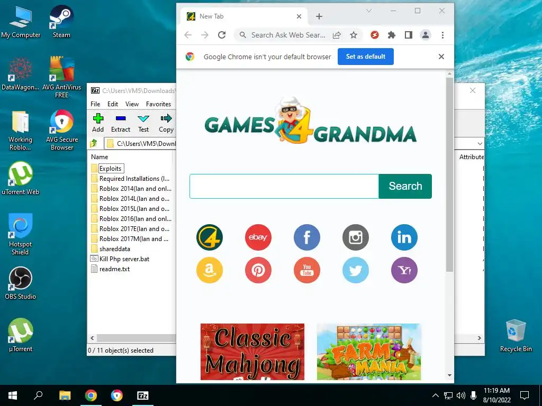Dismiss the default browser notification bar

point(441,57)
